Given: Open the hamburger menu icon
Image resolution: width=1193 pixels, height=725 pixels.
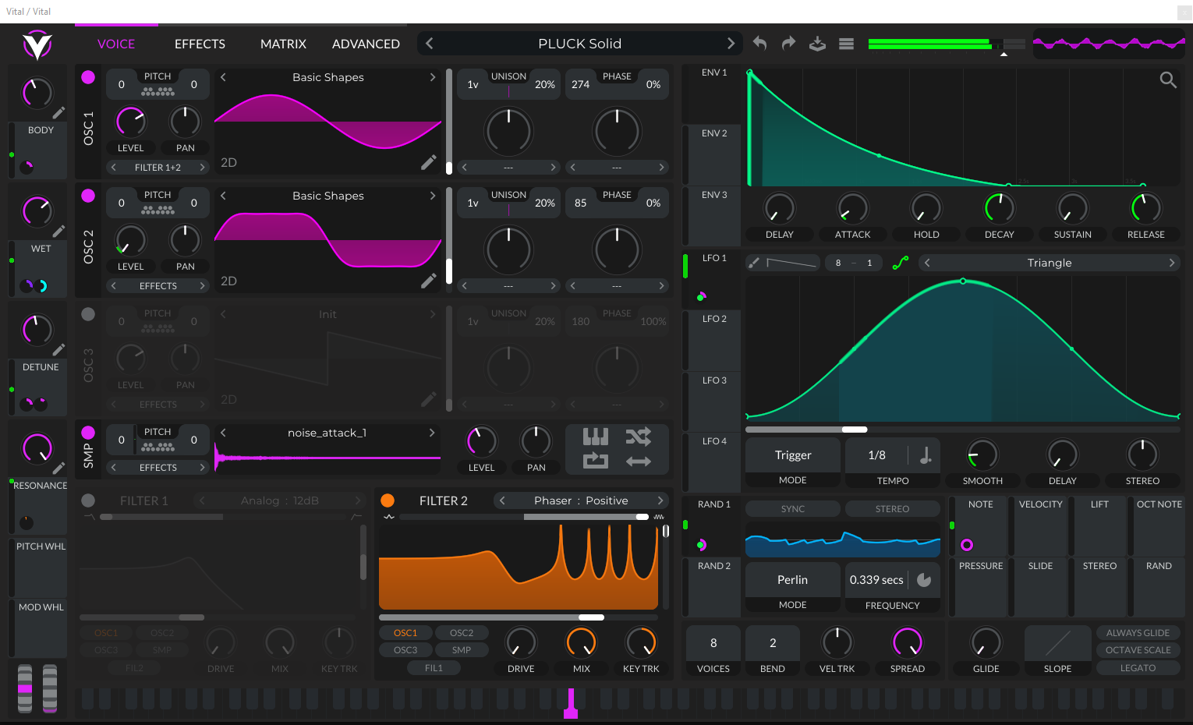Looking at the screenshot, I should pyautogui.click(x=846, y=44).
